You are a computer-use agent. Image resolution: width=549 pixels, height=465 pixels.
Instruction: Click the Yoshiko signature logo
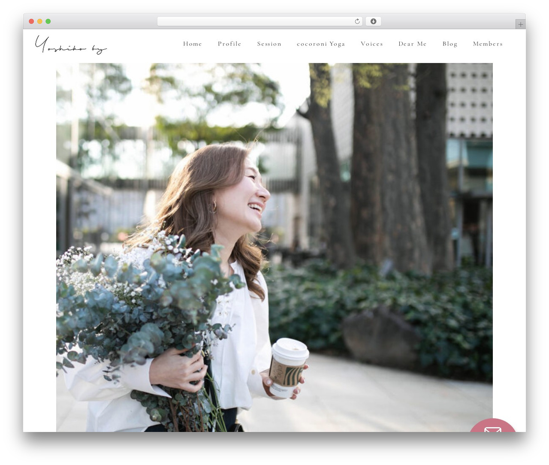click(x=71, y=45)
